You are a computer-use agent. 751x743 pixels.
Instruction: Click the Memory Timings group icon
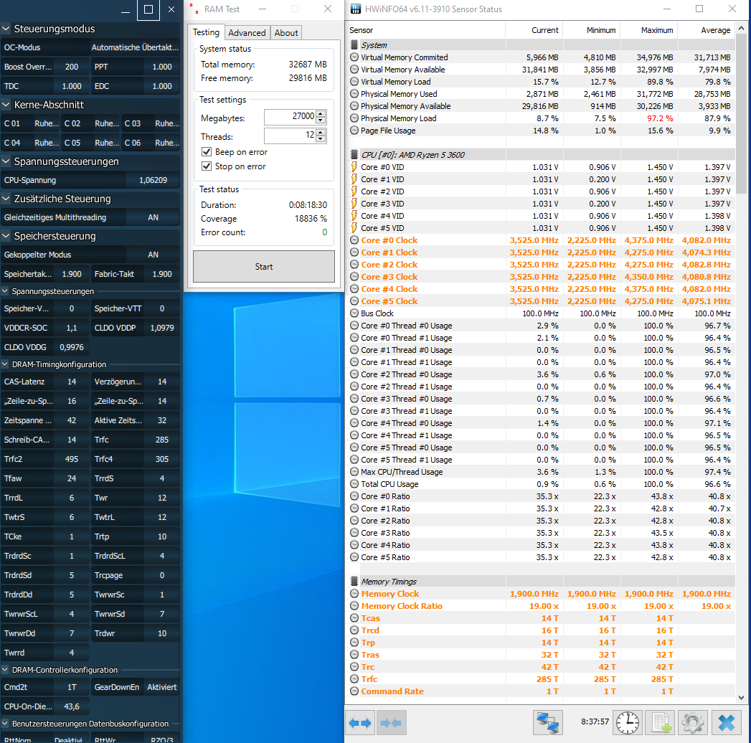[354, 581]
